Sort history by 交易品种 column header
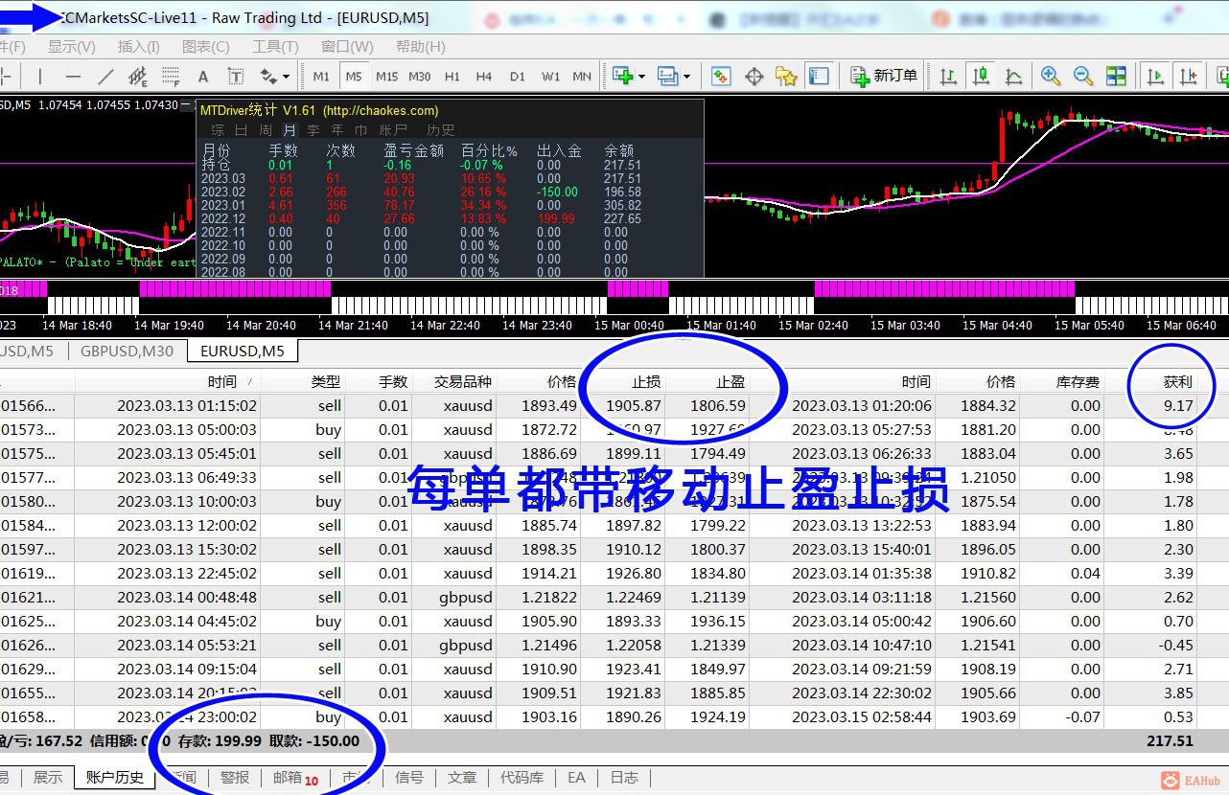 [463, 381]
